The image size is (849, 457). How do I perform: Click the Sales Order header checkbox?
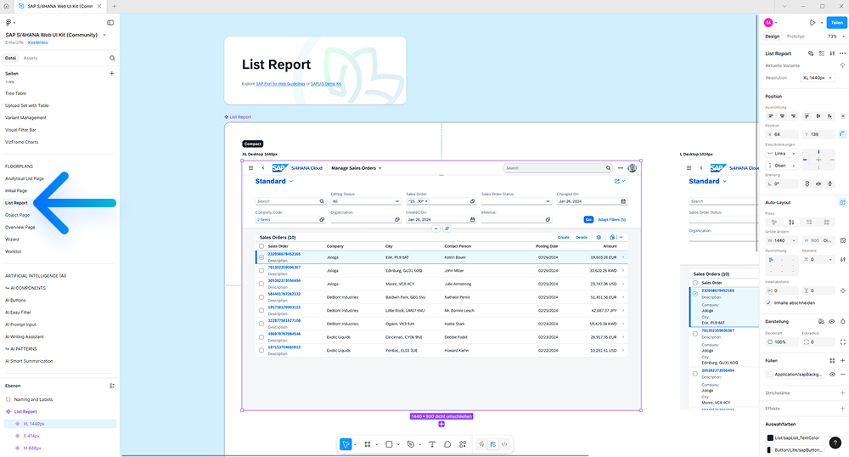[261, 245]
